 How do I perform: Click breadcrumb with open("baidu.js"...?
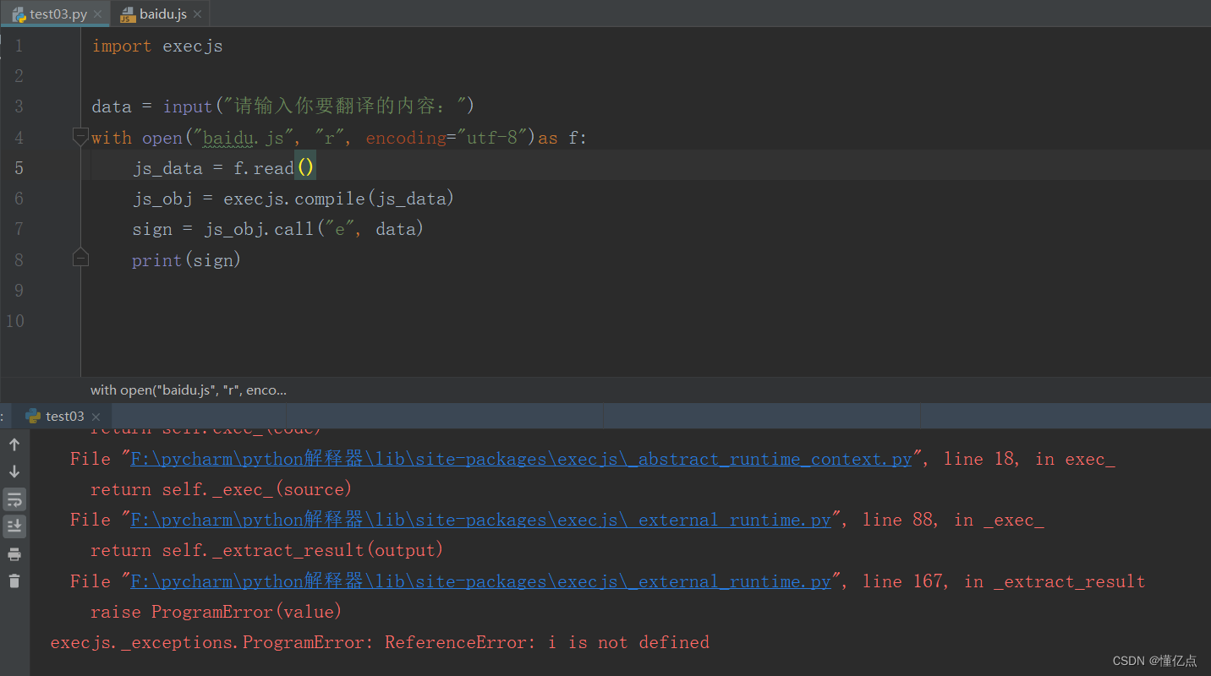[x=189, y=390]
